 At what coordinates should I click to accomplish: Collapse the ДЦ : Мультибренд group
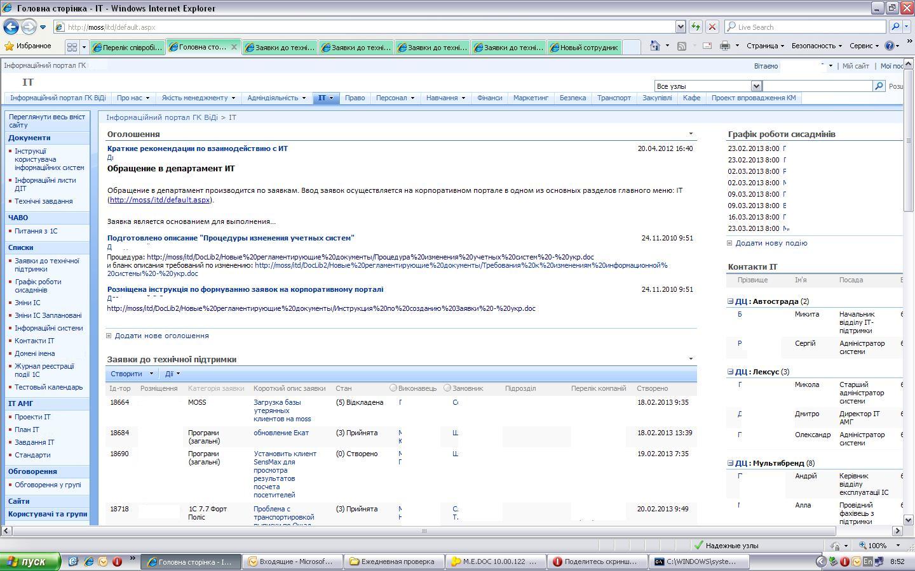731,463
